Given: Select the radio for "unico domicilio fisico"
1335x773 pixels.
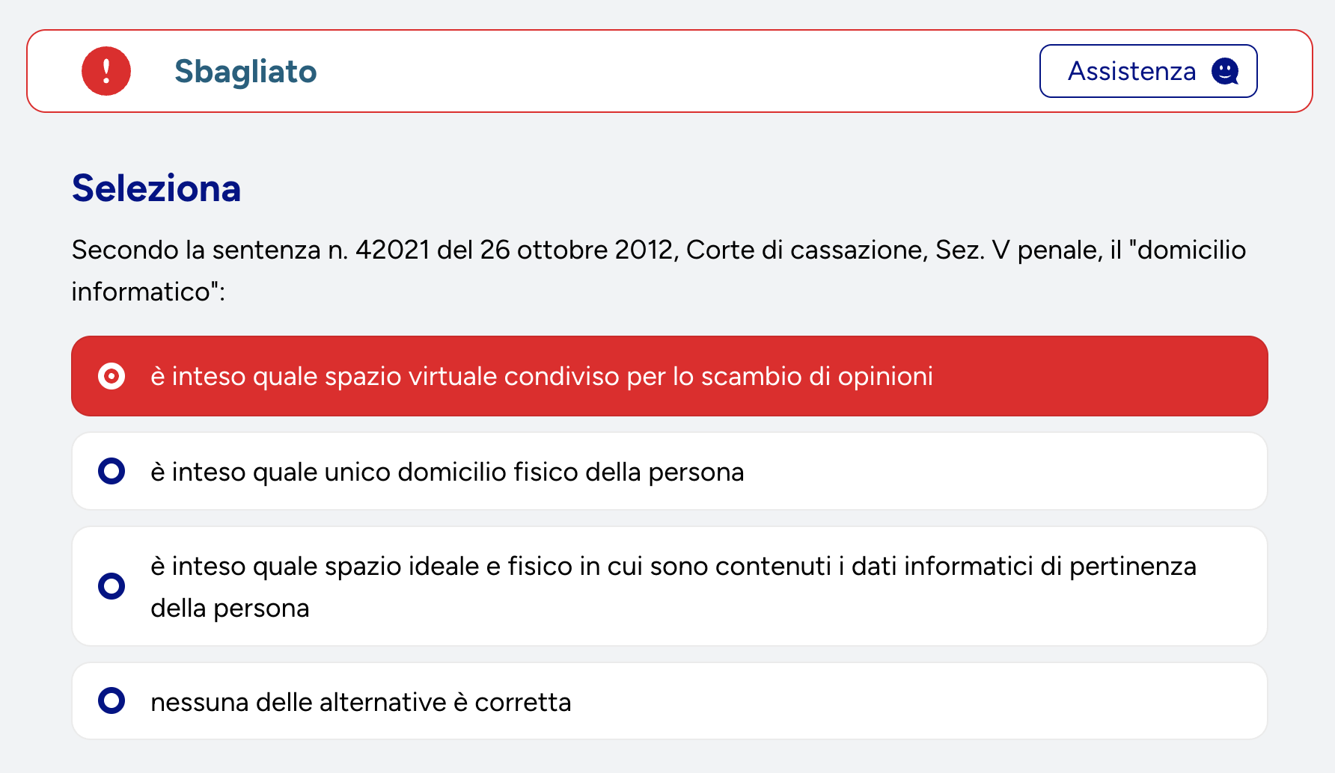Looking at the screenshot, I should 111,471.
